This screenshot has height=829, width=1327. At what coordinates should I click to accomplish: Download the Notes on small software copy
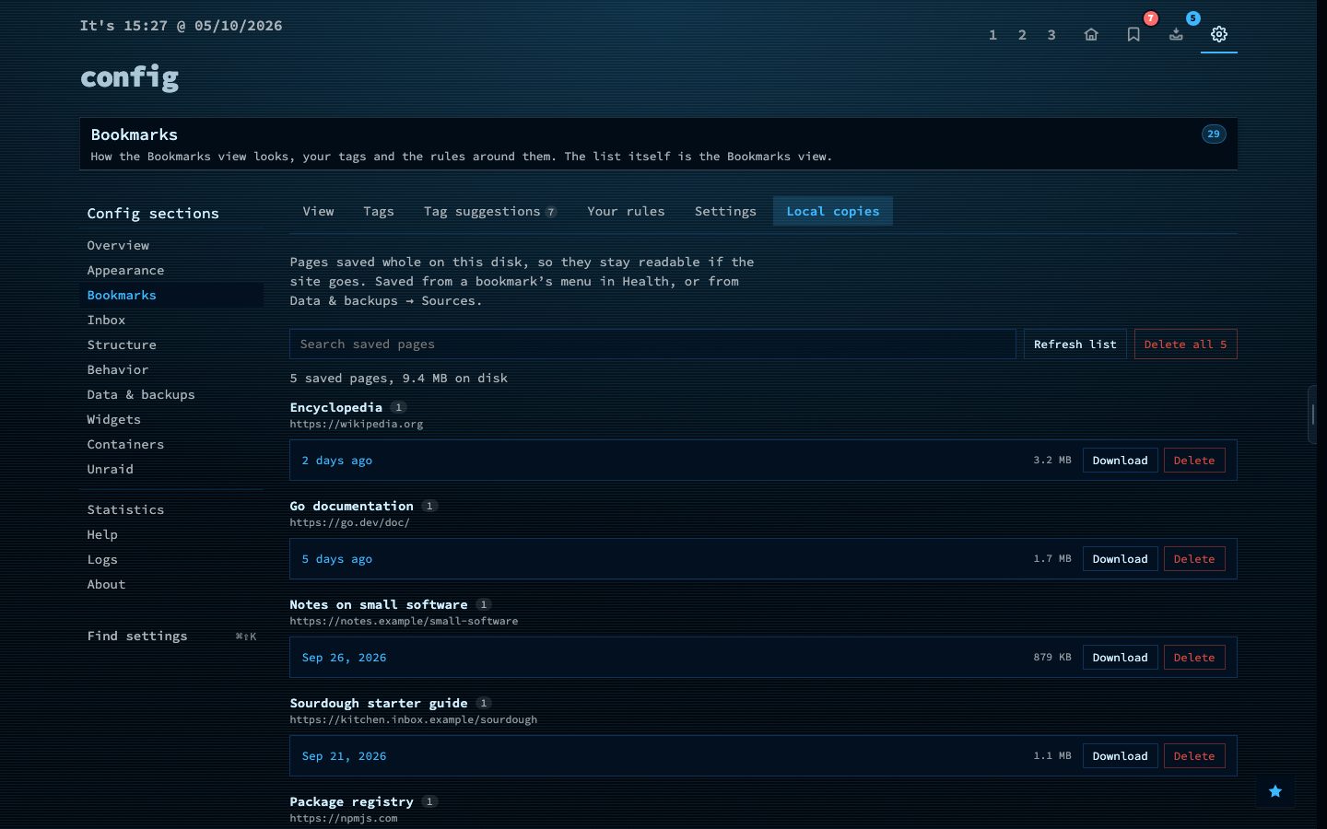(x=1120, y=657)
